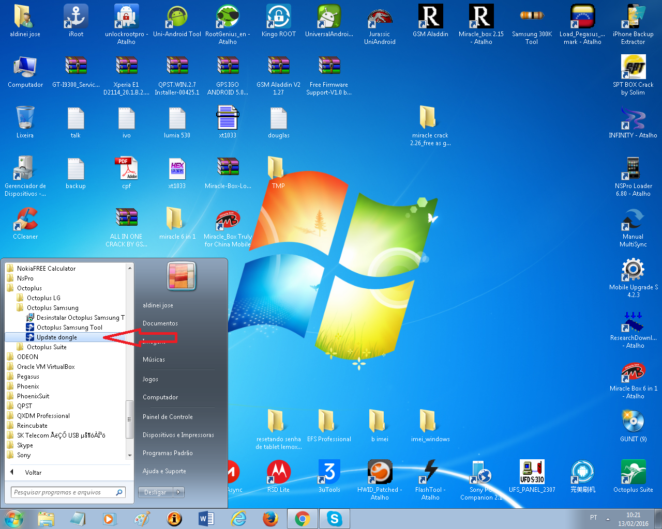Image resolution: width=662 pixels, height=529 pixels.
Task: Open the Lixeira recycle bin
Action: [x=25, y=122]
